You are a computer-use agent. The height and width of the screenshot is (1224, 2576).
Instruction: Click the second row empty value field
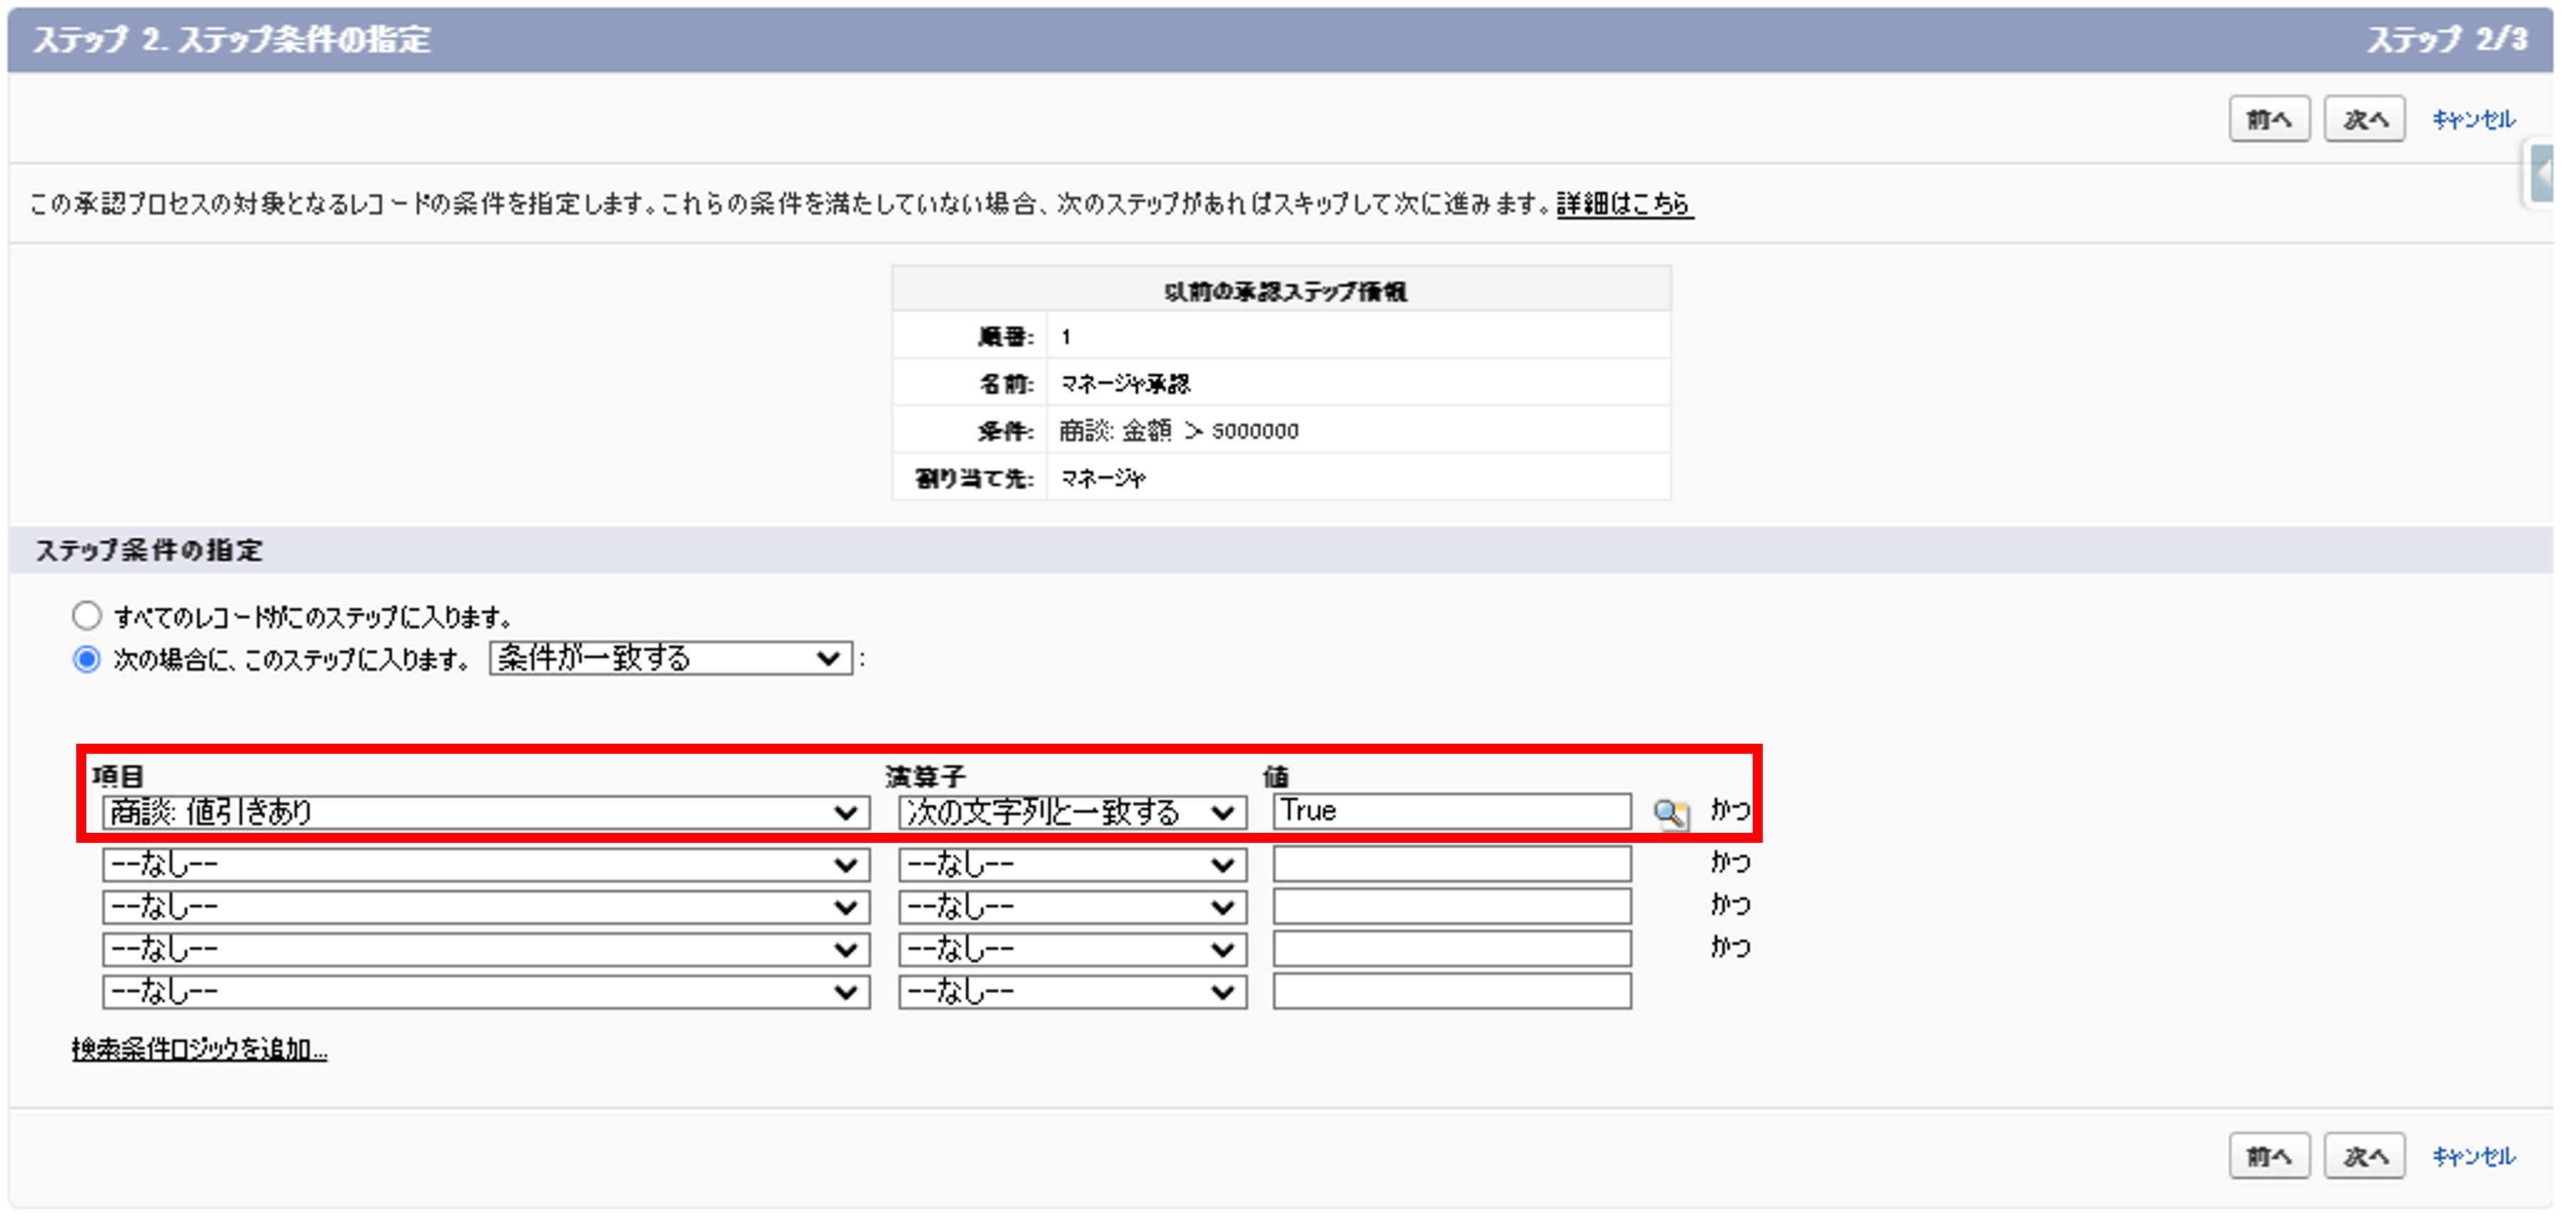[1452, 864]
